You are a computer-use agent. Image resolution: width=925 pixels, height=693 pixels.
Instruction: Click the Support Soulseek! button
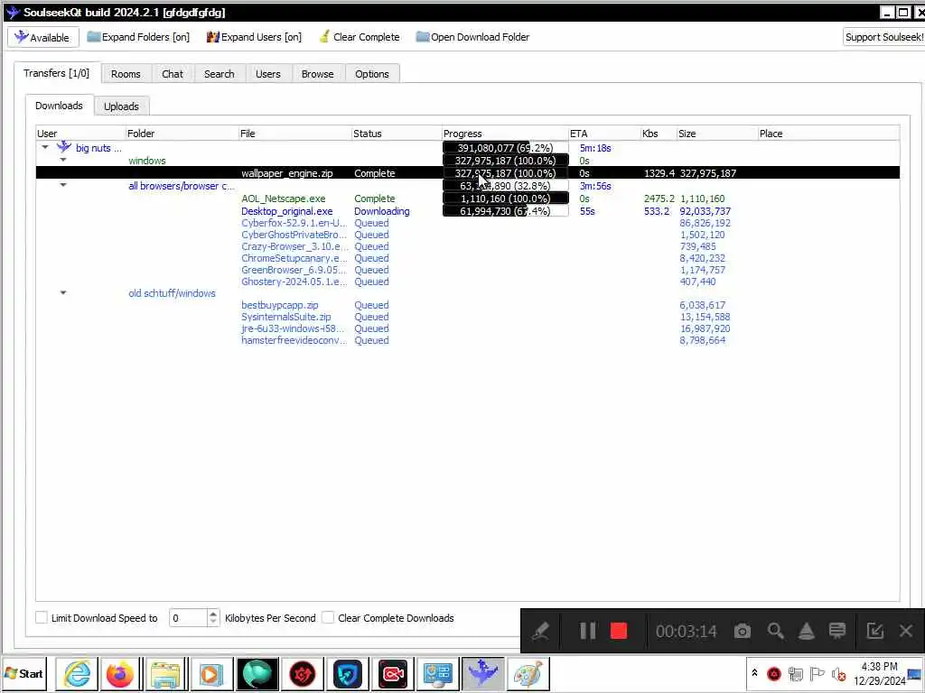click(x=883, y=37)
